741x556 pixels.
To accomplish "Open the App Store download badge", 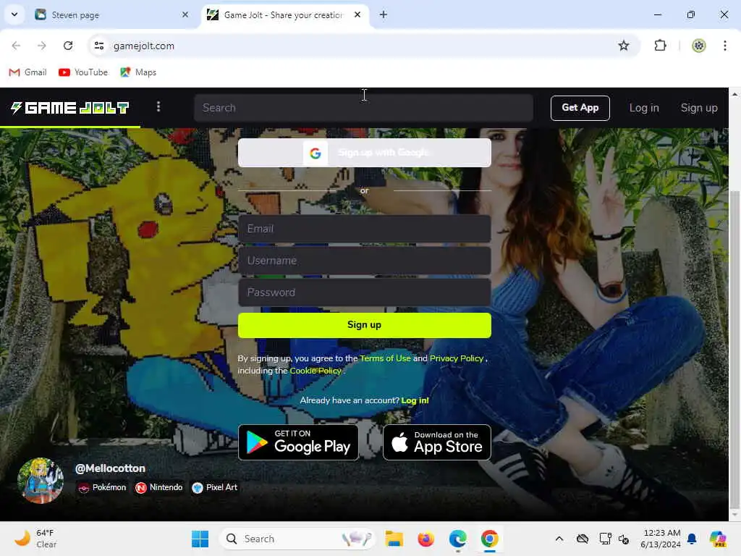I will point(436,442).
